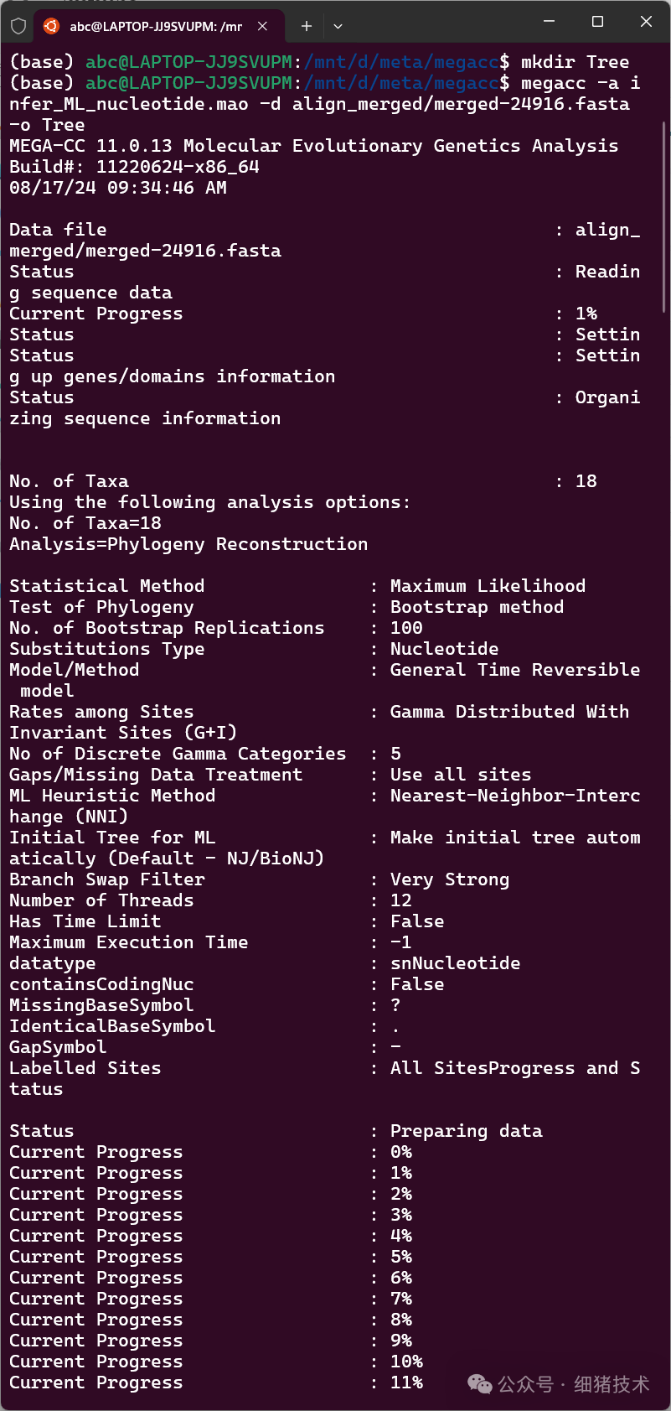671x1411 pixels.
Task: Click the "Maximum Likelihood" value text
Action: pyautogui.click(x=488, y=586)
